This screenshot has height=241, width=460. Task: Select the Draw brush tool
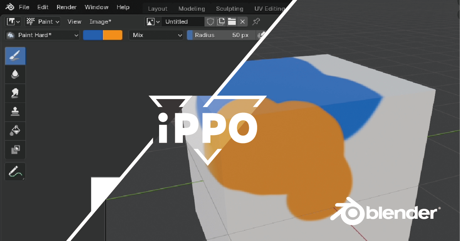click(x=15, y=56)
